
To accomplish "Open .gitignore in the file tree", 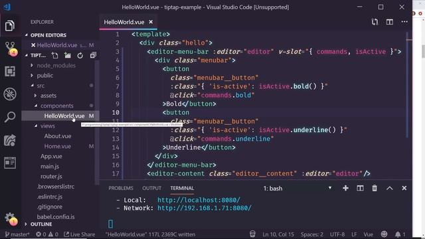I will click(x=50, y=206).
